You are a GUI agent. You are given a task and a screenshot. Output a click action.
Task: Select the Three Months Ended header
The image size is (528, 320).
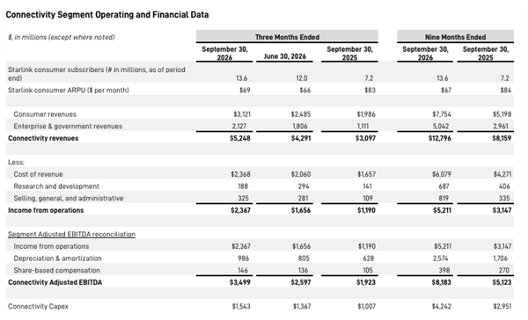coord(287,37)
